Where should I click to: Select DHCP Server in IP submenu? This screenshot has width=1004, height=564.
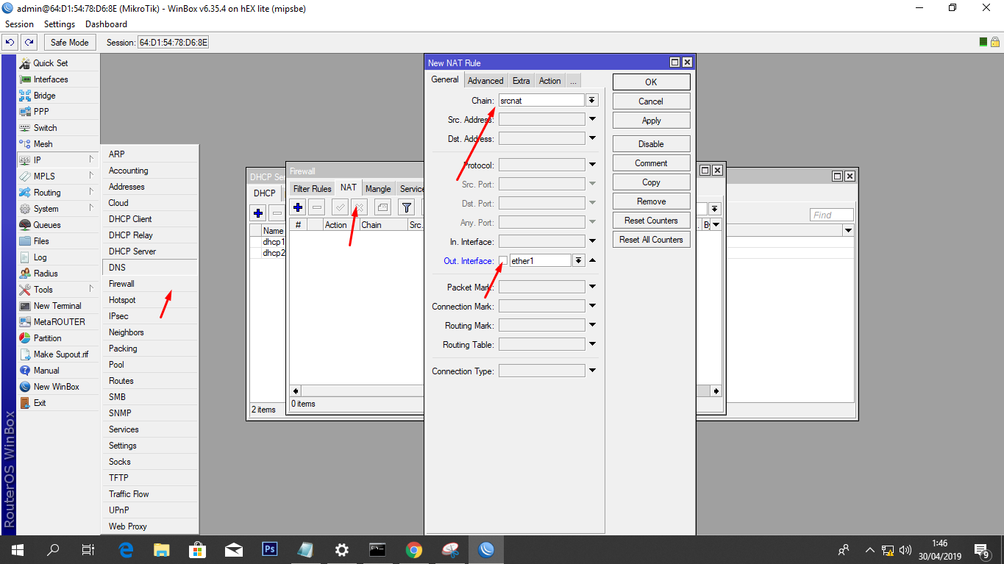(150, 251)
